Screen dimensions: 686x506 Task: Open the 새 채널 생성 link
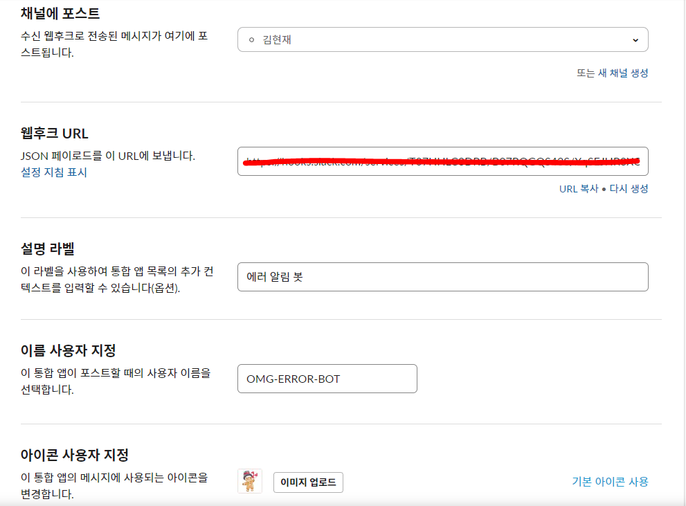(623, 73)
